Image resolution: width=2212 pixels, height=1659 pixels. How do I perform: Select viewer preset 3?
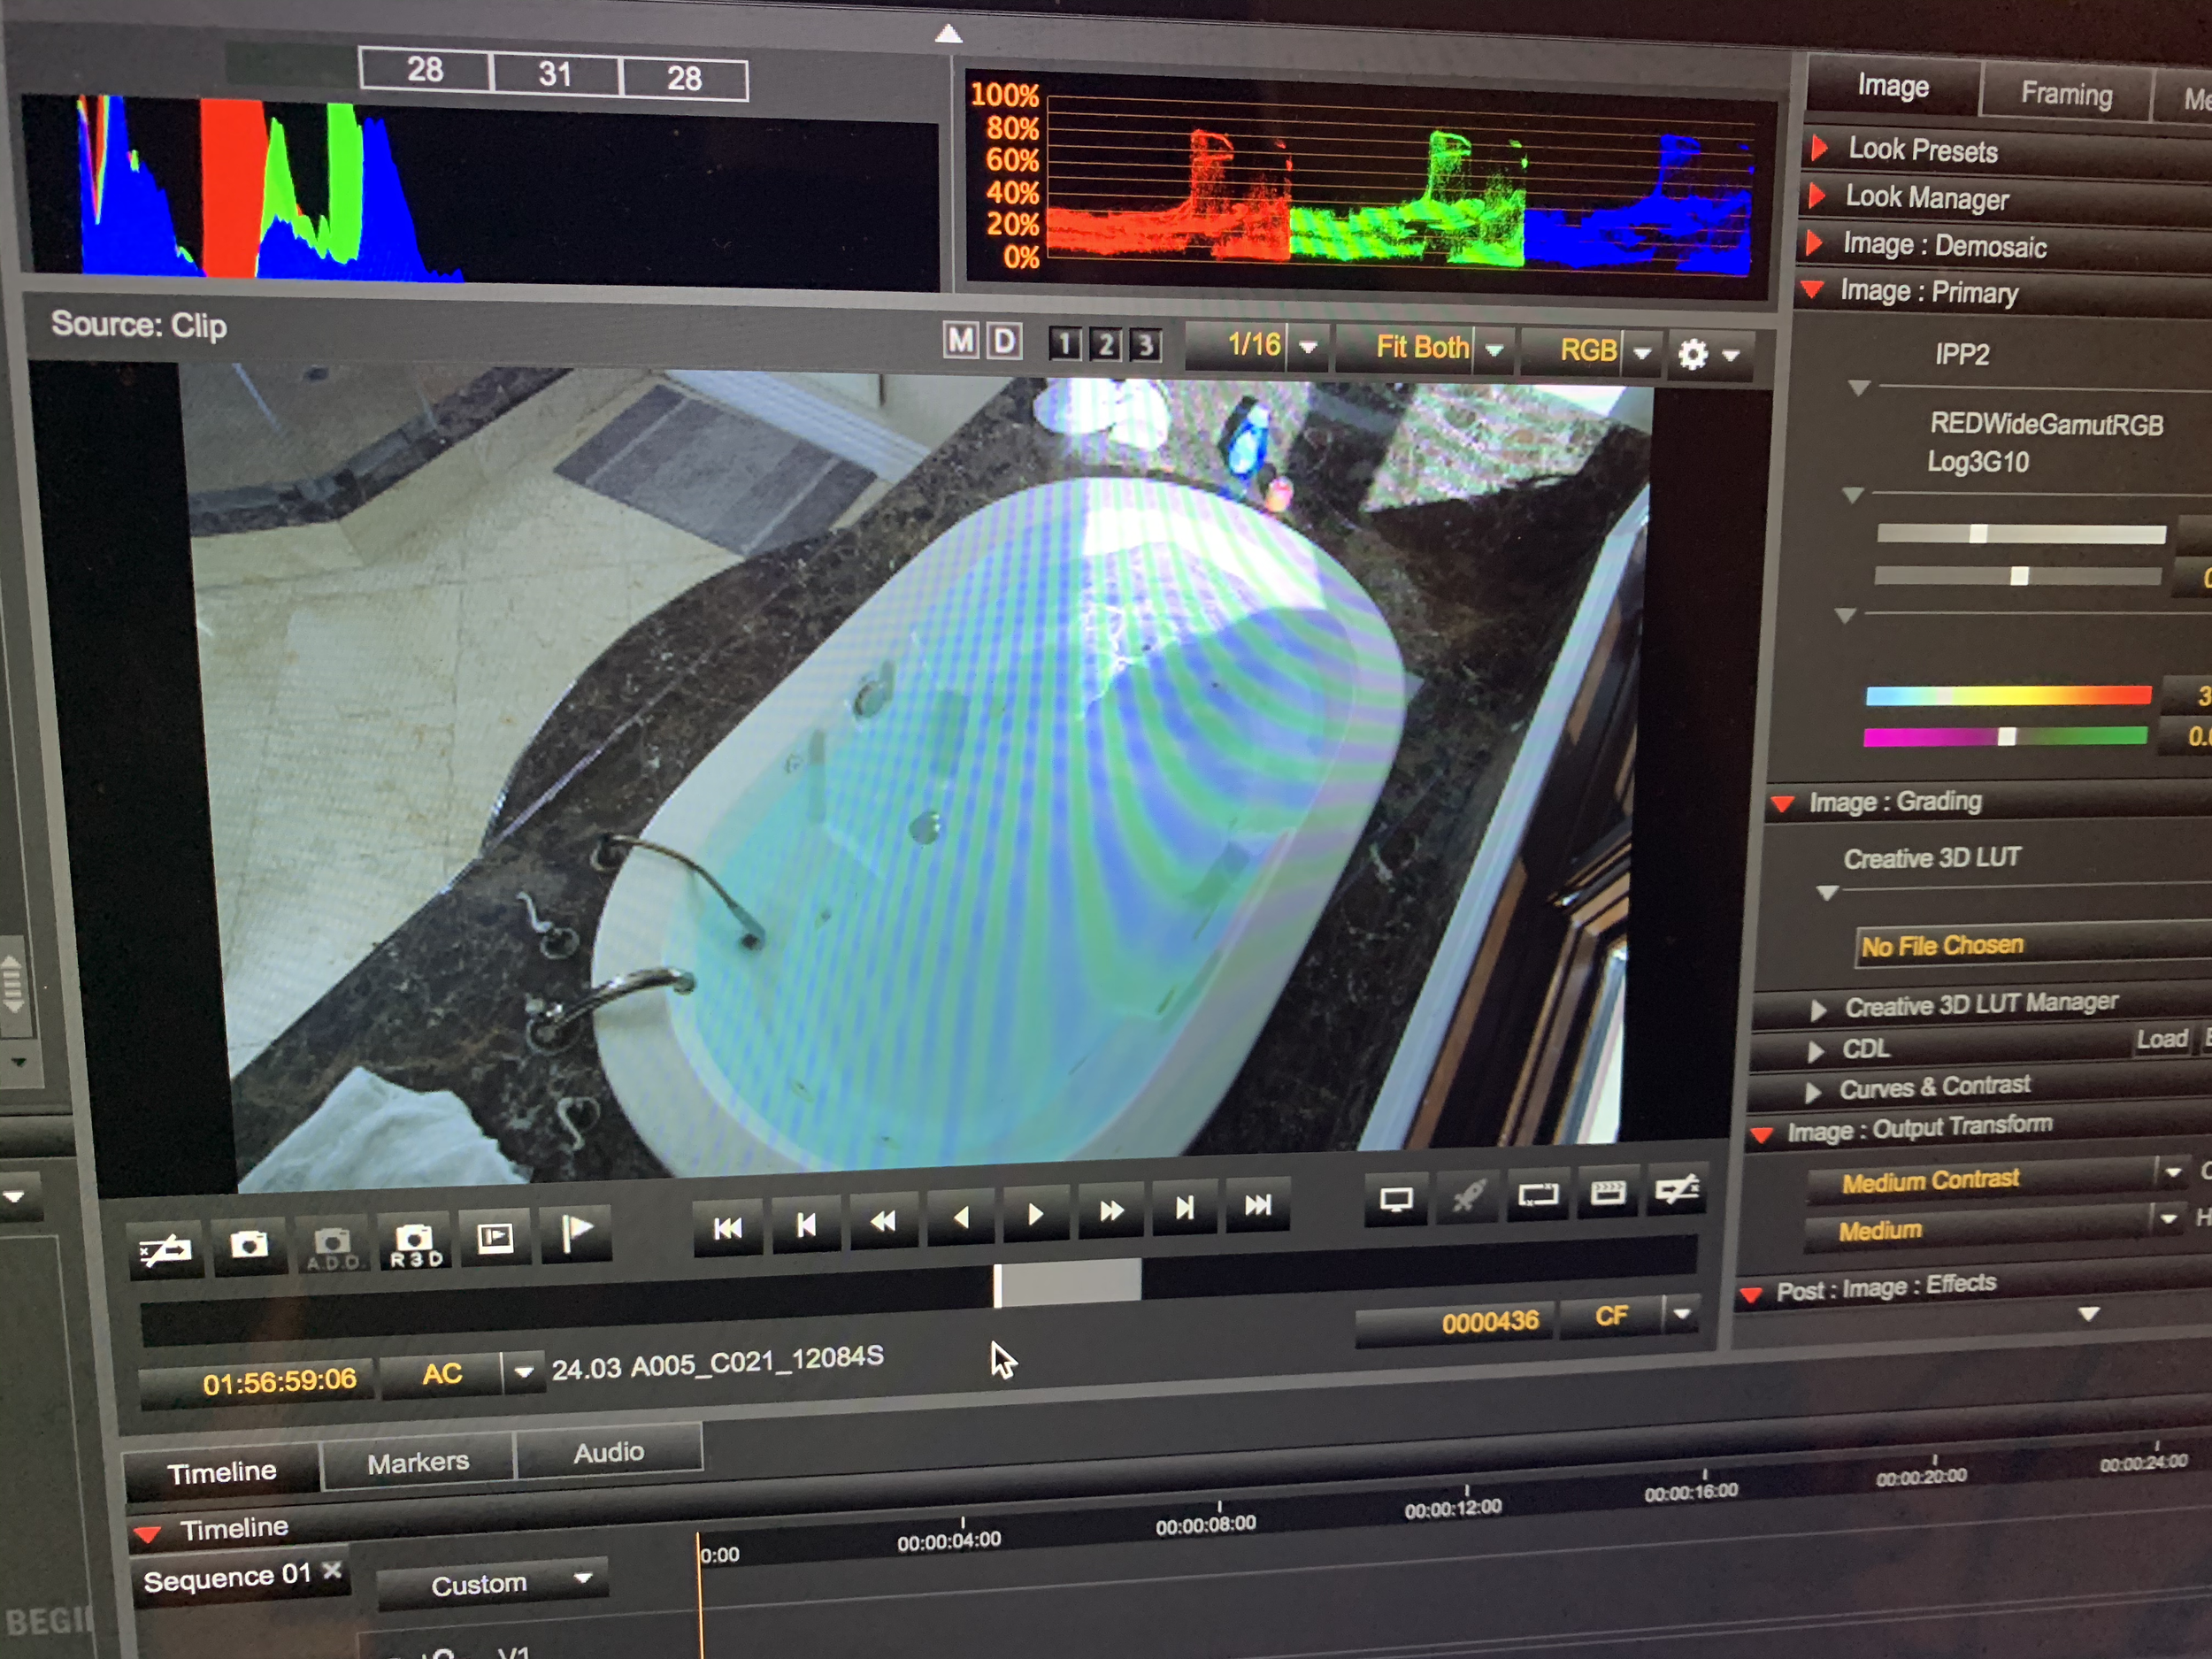click(1145, 346)
